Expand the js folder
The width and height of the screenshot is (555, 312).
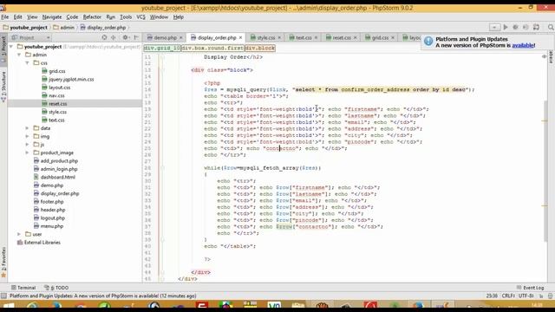(x=27, y=145)
